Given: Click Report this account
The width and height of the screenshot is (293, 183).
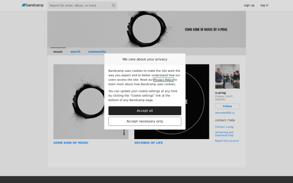Looking at the screenshot, I should click(x=227, y=141).
